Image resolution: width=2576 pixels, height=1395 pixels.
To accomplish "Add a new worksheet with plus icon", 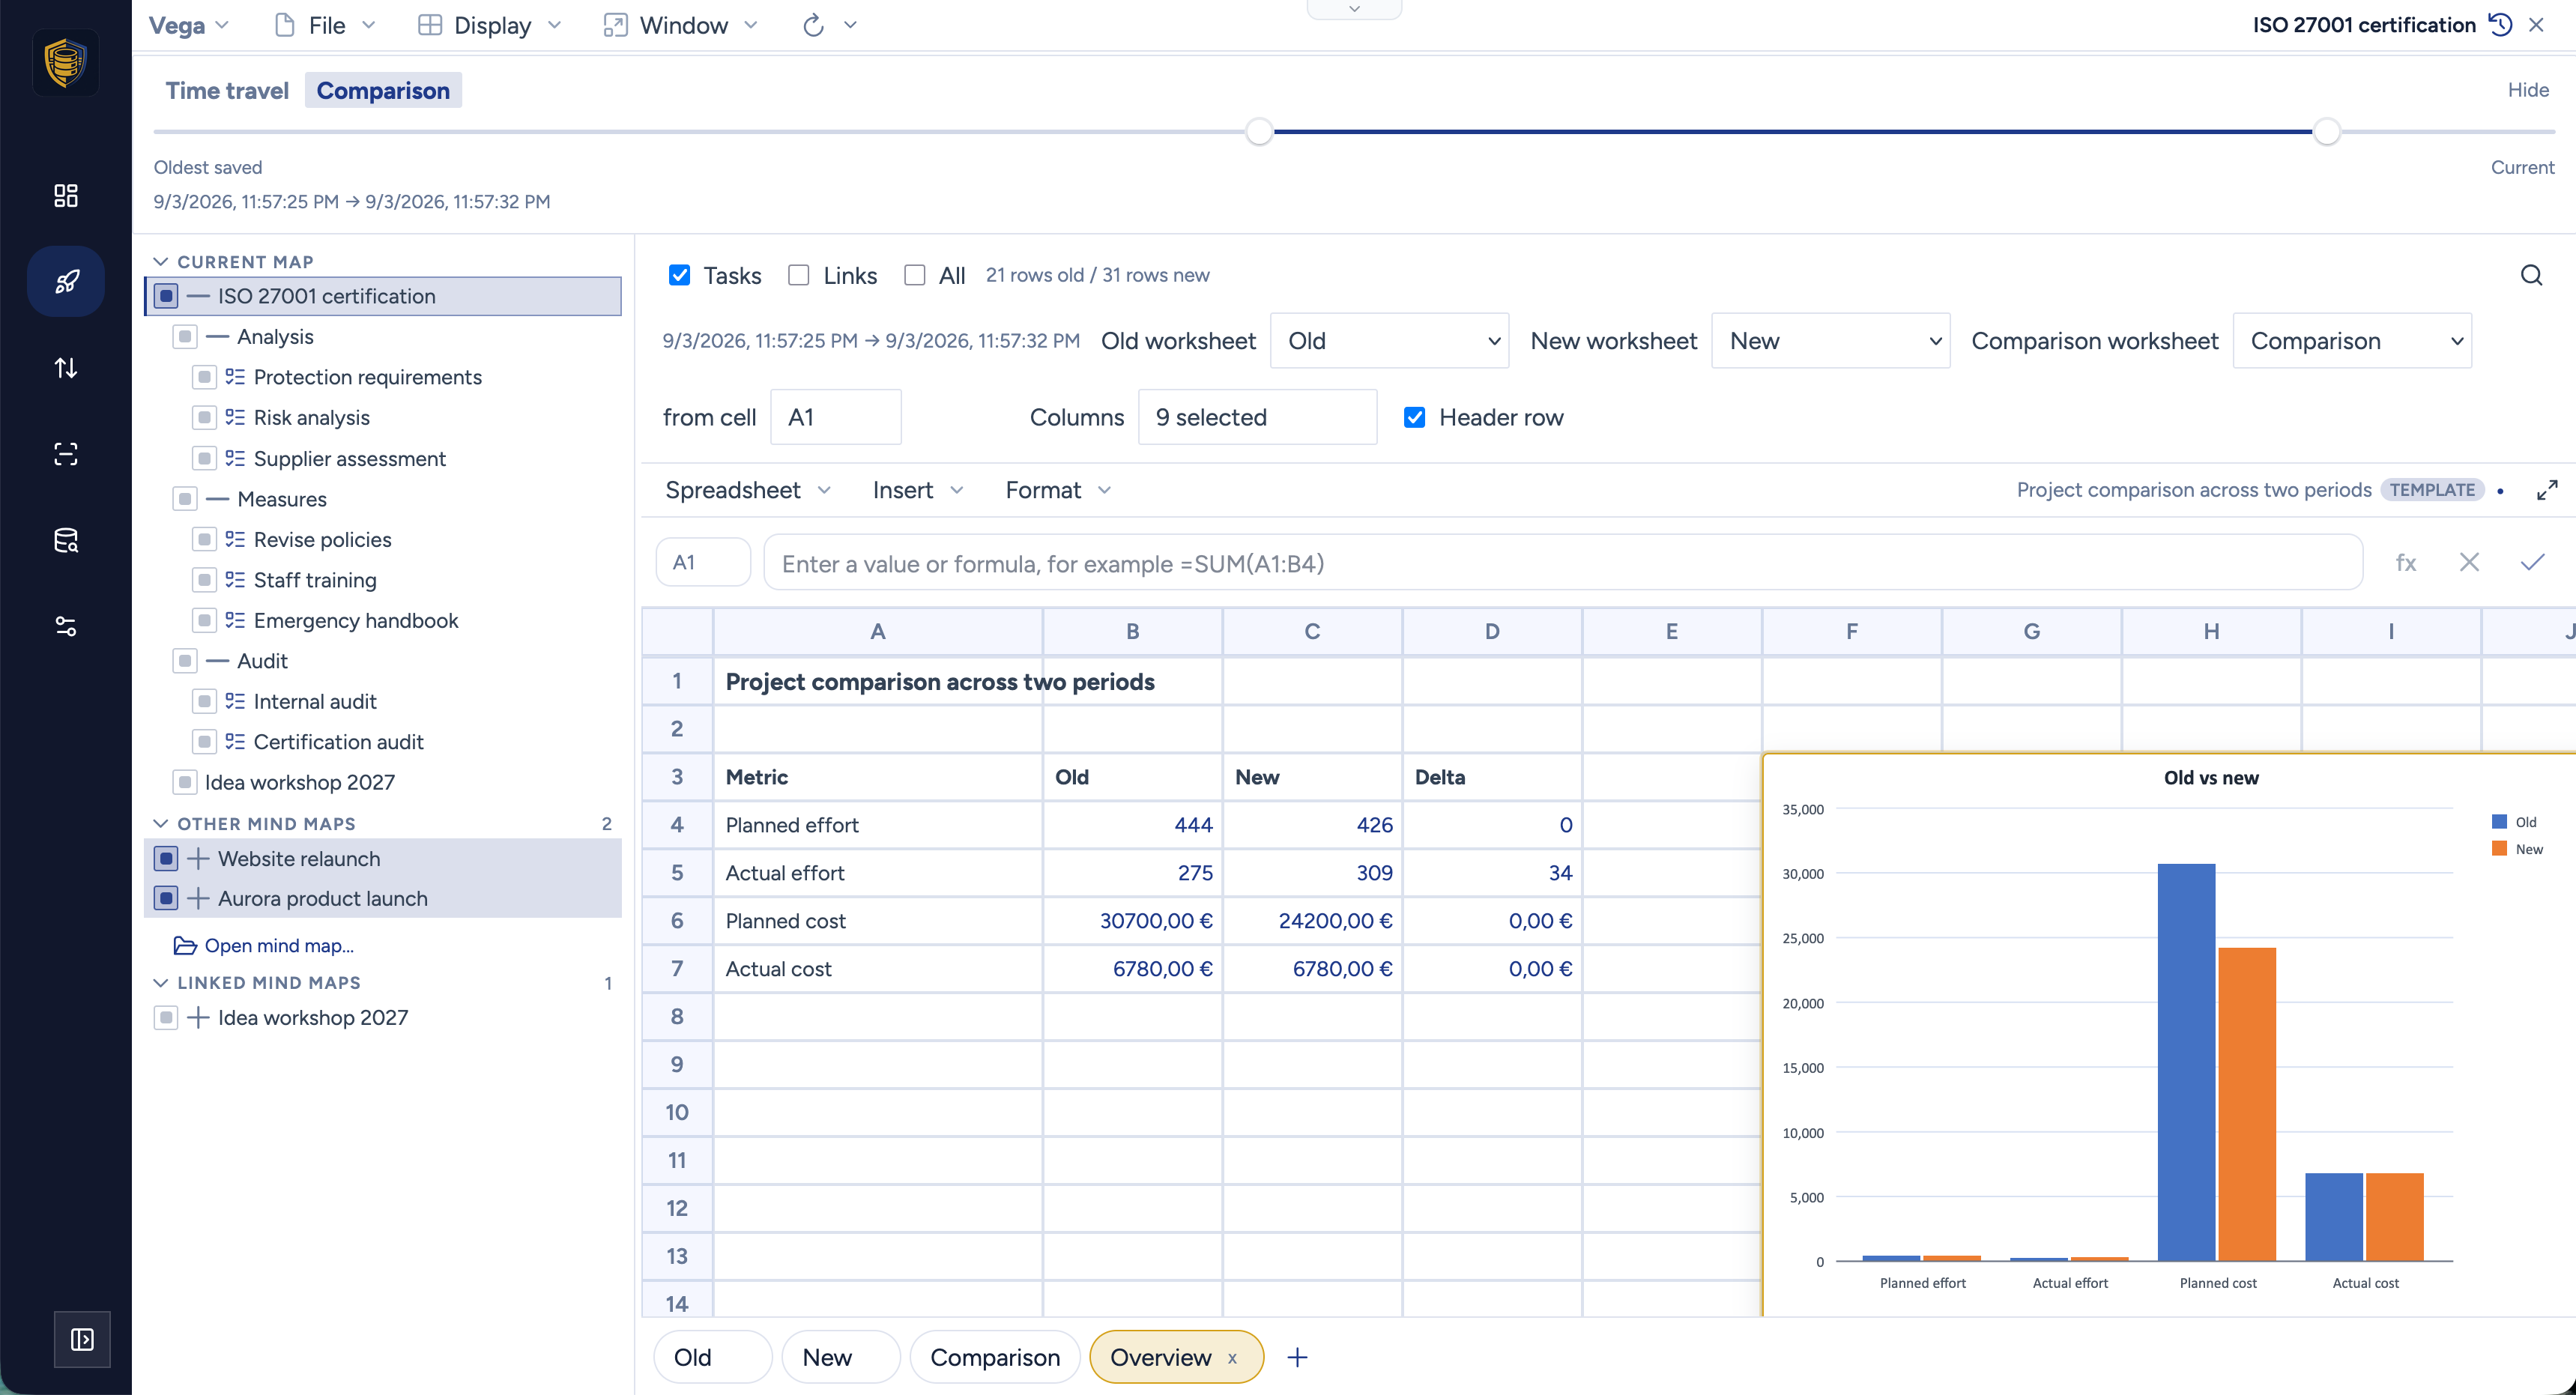I will [x=1297, y=1357].
